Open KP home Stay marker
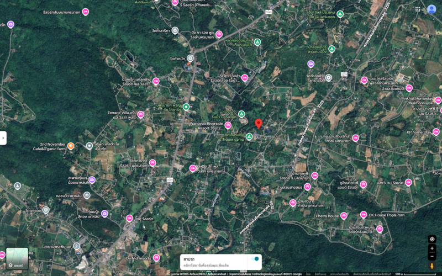 (436, 132)
